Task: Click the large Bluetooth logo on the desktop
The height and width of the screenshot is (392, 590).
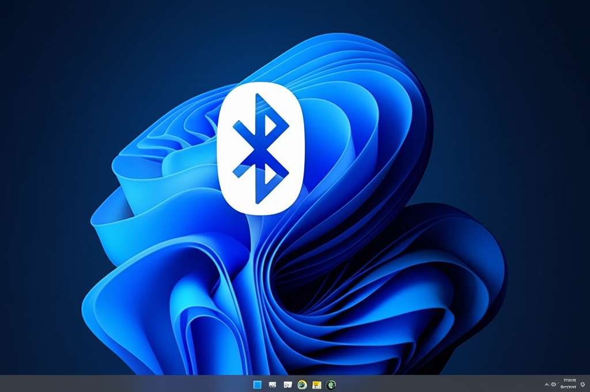Action: pyautogui.click(x=261, y=149)
